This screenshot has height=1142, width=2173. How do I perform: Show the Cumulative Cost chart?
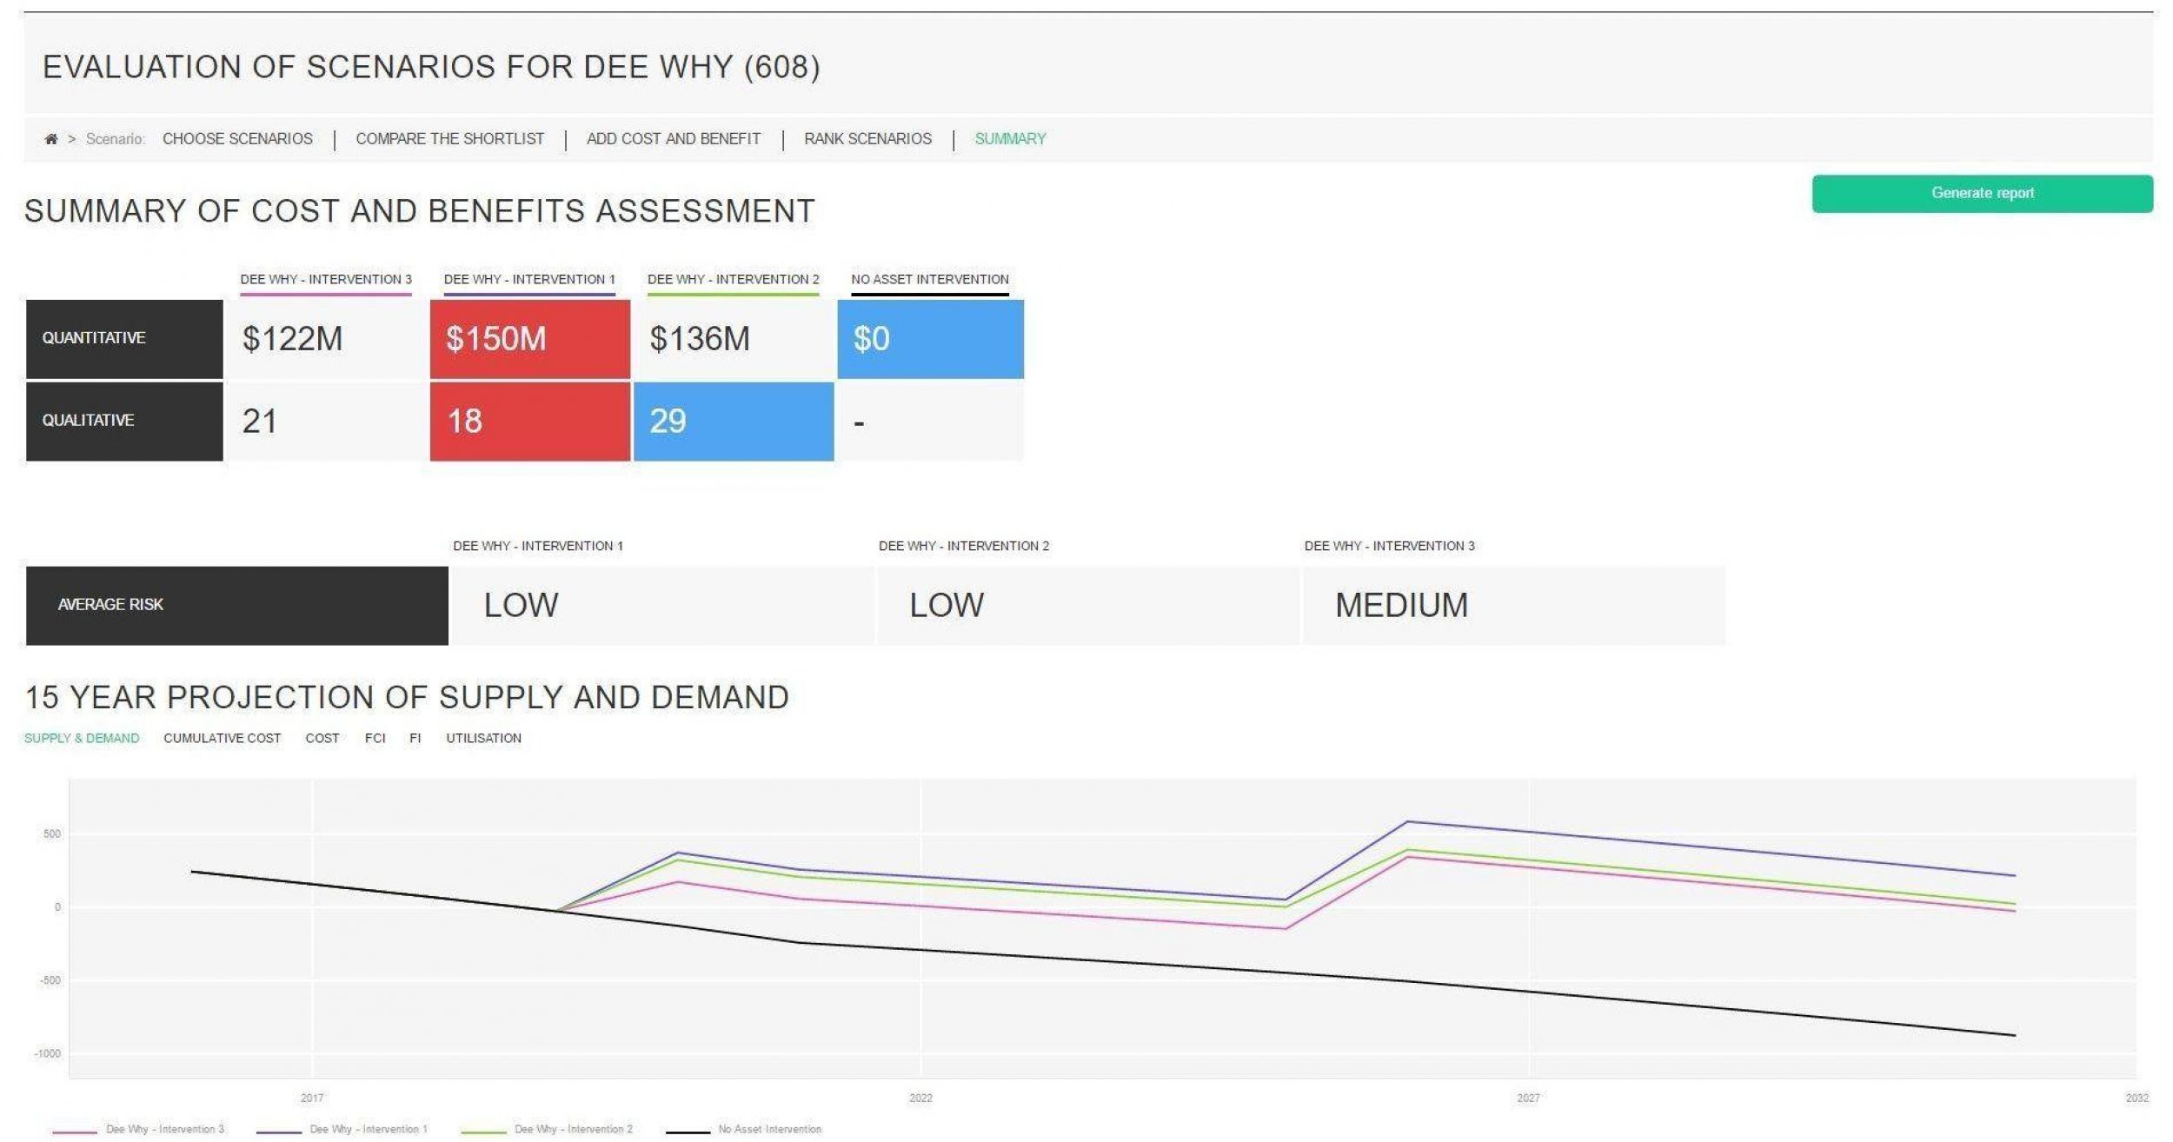[222, 738]
